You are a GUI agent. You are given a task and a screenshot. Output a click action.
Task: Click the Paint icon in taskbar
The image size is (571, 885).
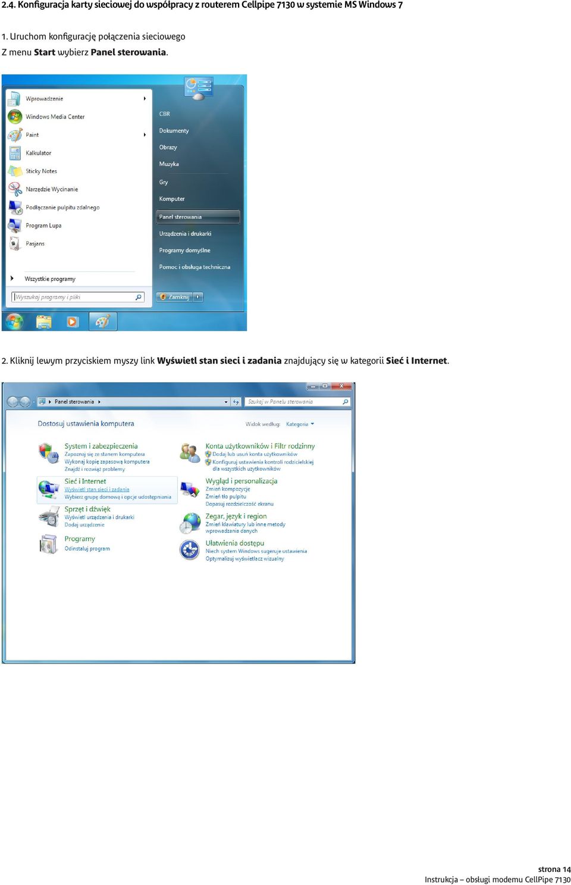102,321
